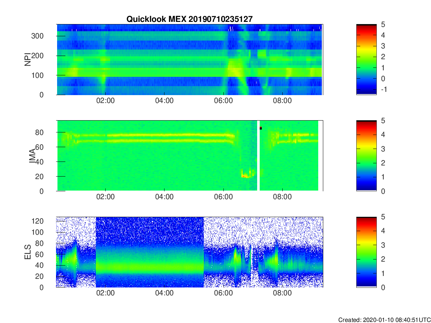Click inside the IMA spectrogram panel

190,156
